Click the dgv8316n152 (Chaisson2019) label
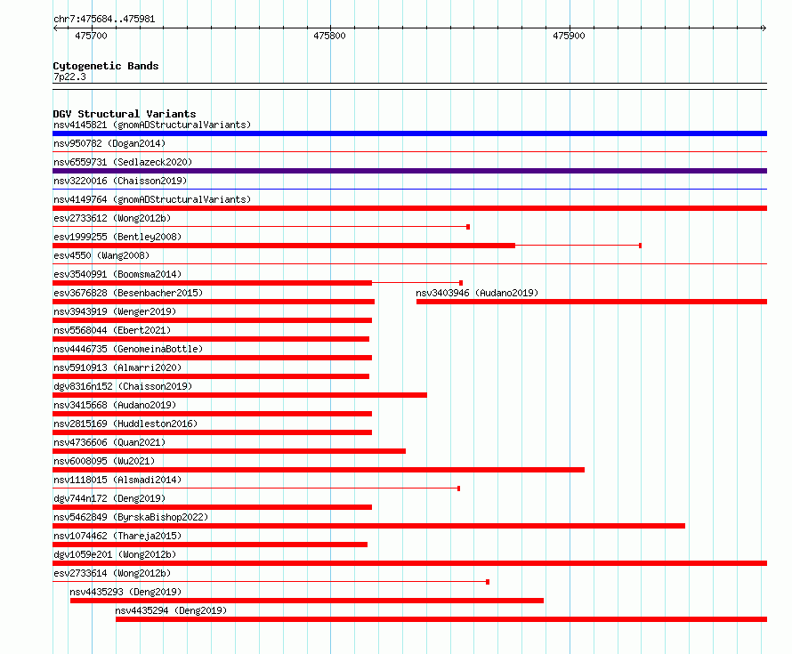792x654 pixels. [x=123, y=386]
